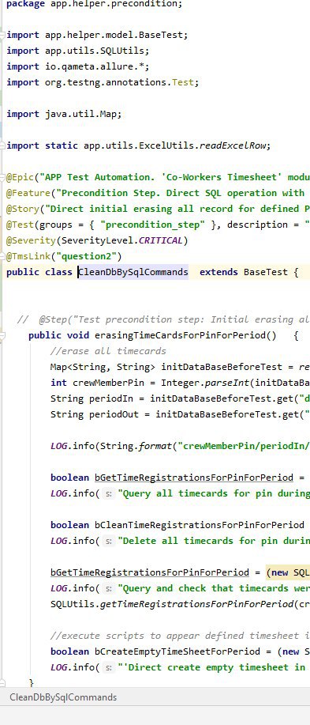The width and height of the screenshot is (310, 725).
Task: Click the bCreateEmptyTimeSheetForPeriod variable
Action: pyautogui.click(x=177, y=651)
